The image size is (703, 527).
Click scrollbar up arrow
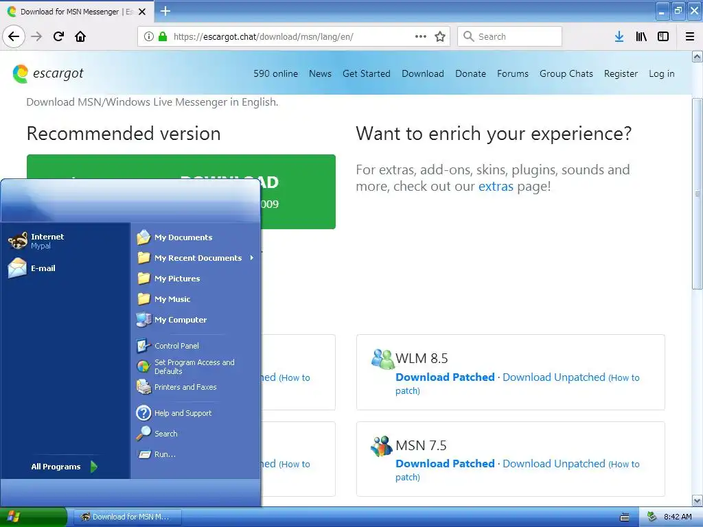pyautogui.click(x=697, y=56)
